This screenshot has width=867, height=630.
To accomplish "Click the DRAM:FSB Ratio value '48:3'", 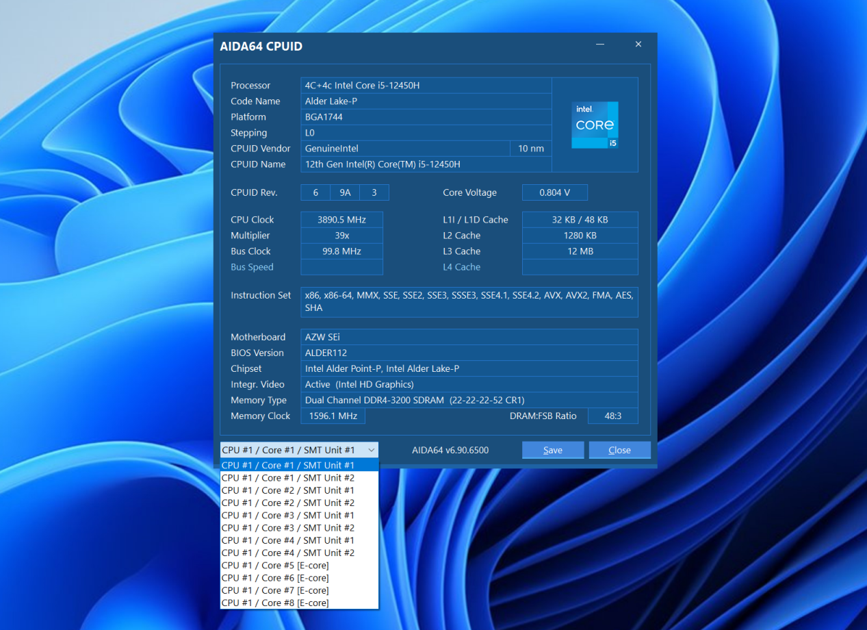I will (x=613, y=416).
